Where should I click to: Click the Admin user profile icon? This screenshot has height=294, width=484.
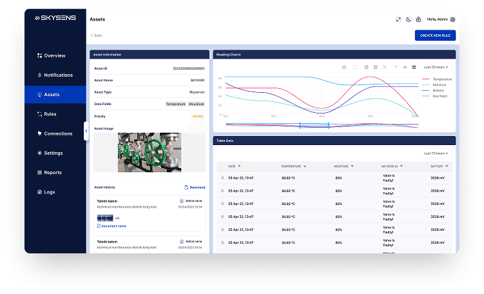(x=452, y=19)
